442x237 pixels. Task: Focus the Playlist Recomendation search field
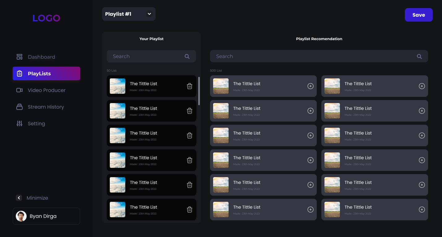(x=319, y=56)
